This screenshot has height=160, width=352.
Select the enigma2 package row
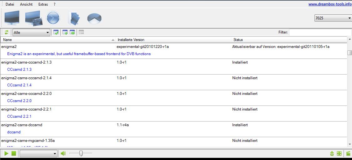(x=173, y=51)
